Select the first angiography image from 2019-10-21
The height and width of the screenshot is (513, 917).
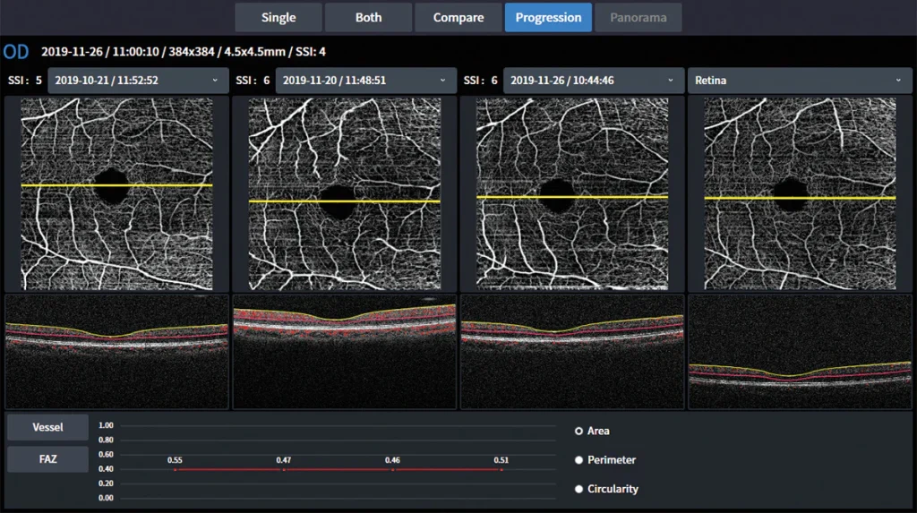(x=117, y=193)
